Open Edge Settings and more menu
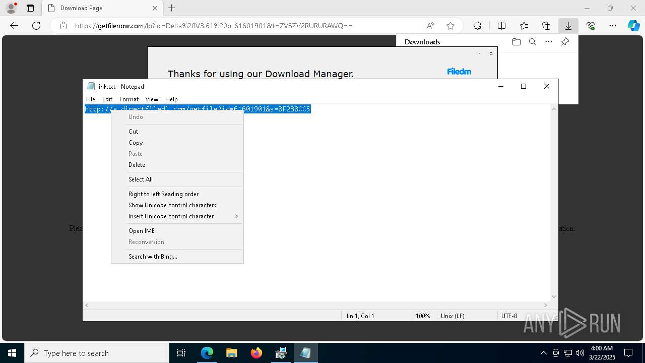Screen dimensions: 645x363 (x=613, y=26)
